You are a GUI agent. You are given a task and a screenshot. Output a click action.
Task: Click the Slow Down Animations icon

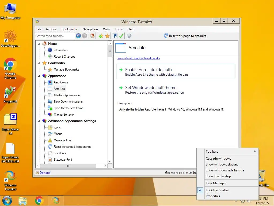click(50, 102)
